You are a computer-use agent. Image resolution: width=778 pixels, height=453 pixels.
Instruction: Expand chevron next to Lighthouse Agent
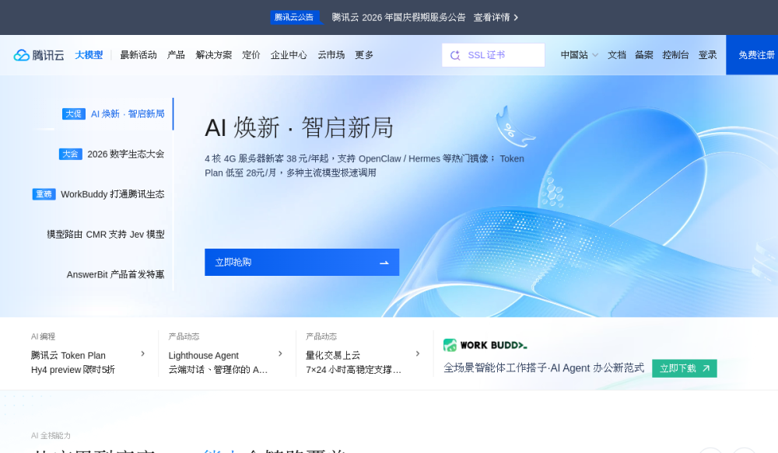280,354
